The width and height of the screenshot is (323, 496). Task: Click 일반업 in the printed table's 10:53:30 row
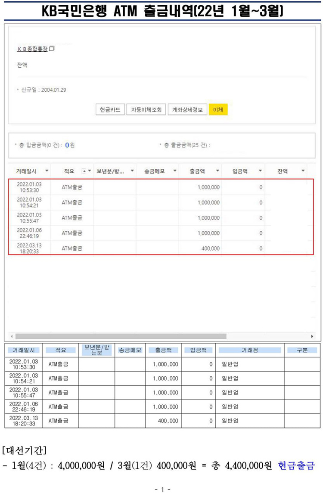230,364
